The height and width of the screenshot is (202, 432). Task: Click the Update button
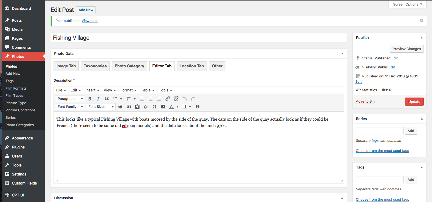[414, 102]
